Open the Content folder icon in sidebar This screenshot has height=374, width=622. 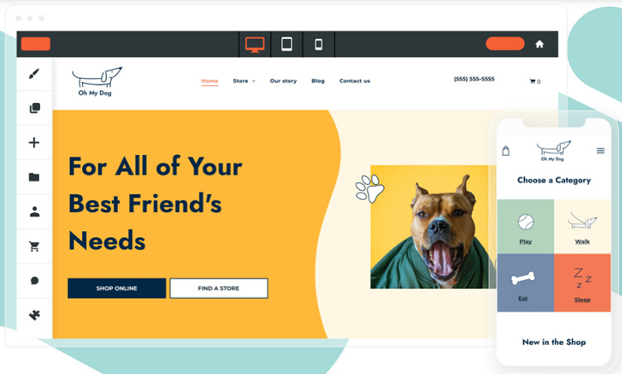(x=34, y=177)
